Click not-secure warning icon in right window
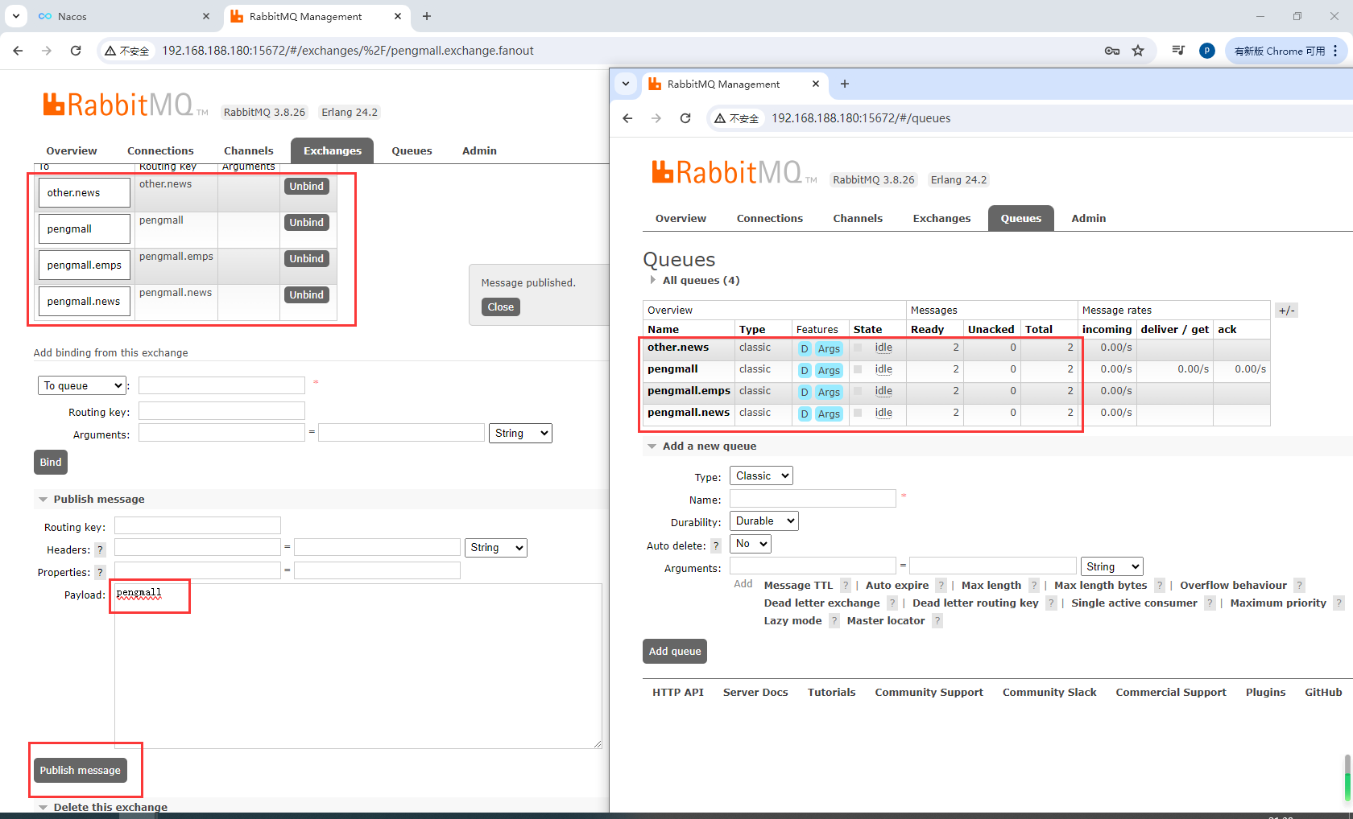This screenshot has width=1353, height=819. tap(720, 118)
